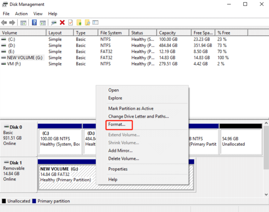Click the Forward arrow in the toolbar

click(x=12, y=23)
